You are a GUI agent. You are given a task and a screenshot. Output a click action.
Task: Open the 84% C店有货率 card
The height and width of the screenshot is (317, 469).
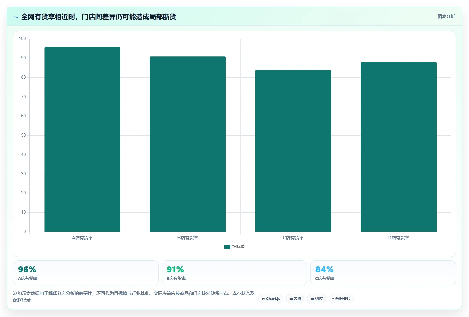[x=383, y=273]
